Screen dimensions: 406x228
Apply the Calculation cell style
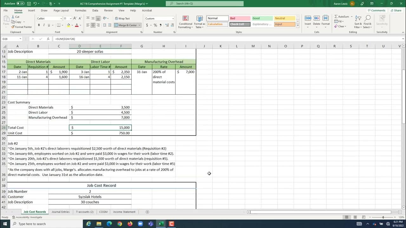[x=217, y=24]
